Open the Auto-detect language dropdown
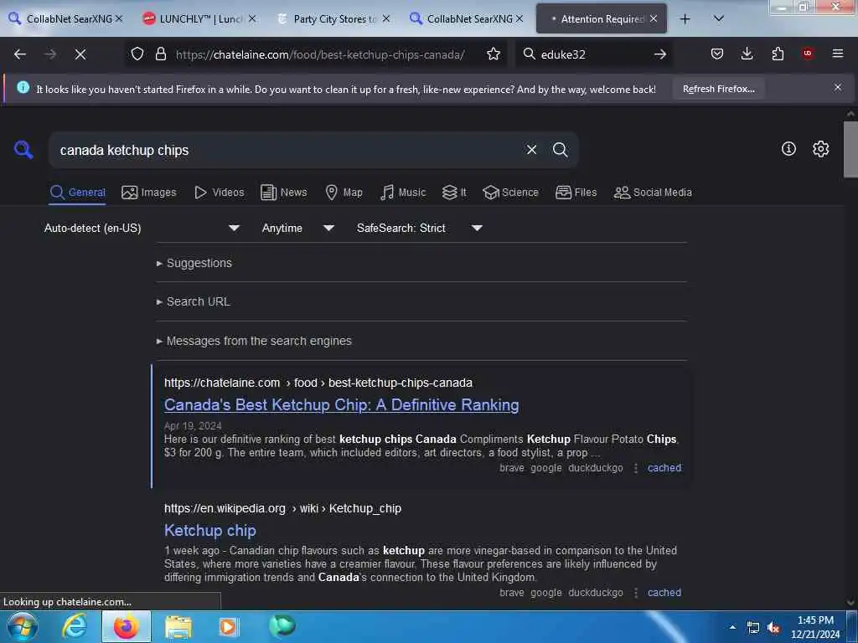Image resolution: width=858 pixels, height=643 pixels. 142,228
